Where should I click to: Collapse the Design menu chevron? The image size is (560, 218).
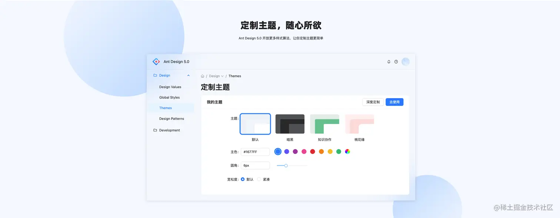pyautogui.click(x=189, y=75)
